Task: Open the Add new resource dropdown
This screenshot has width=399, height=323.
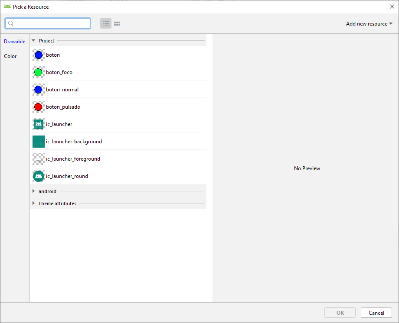Action: coord(369,24)
